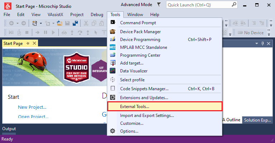Image resolution: width=275 pixels, height=143 pixels.
Task: Open the Edit menu
Action: click(x=21, y=15)
